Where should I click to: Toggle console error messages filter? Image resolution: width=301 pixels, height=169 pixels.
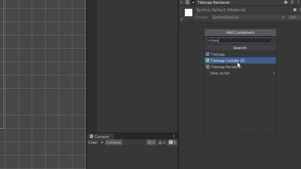click(172, 142)
